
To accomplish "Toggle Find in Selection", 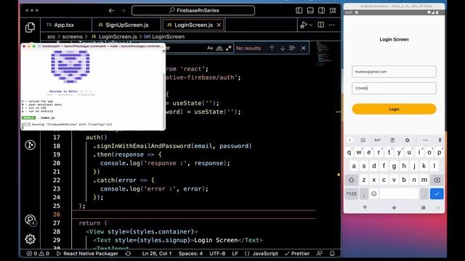I will click(x=292, y=48).
